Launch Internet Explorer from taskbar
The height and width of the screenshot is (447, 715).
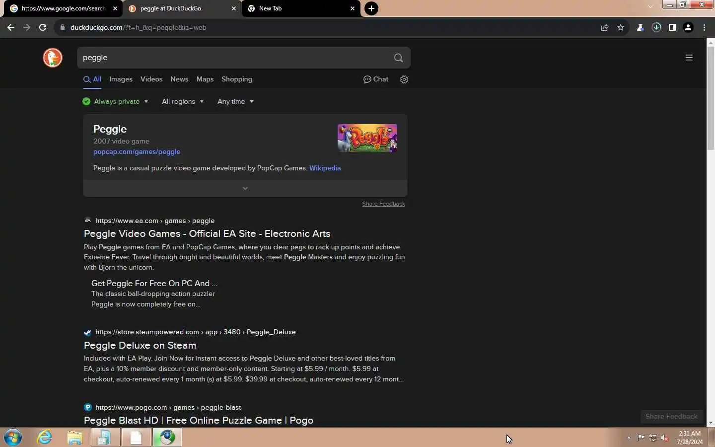(x=45, y=438)
